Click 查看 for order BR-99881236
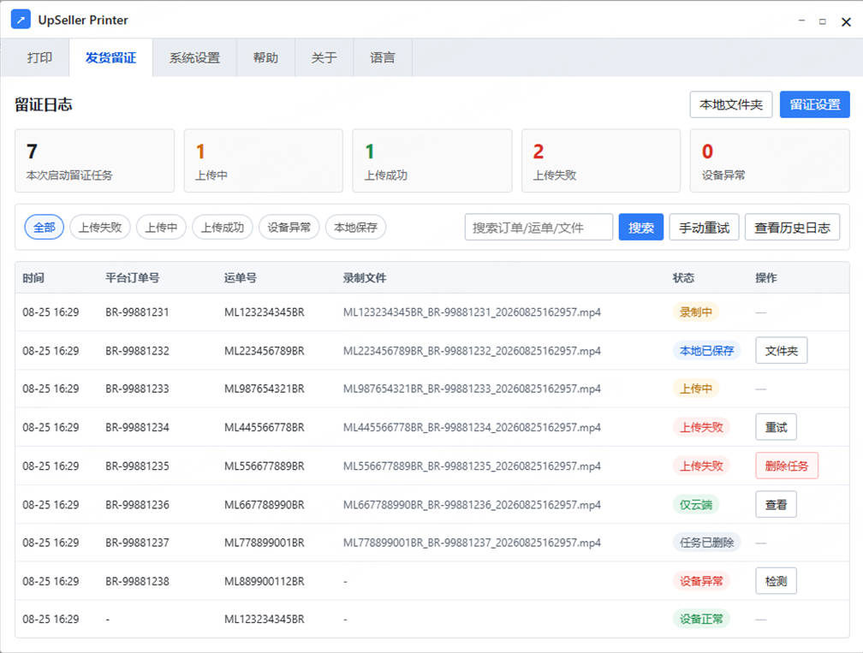 click(776, 504)
